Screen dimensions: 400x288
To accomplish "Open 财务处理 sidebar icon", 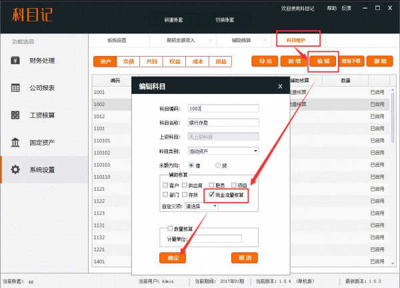I will 15,61.
